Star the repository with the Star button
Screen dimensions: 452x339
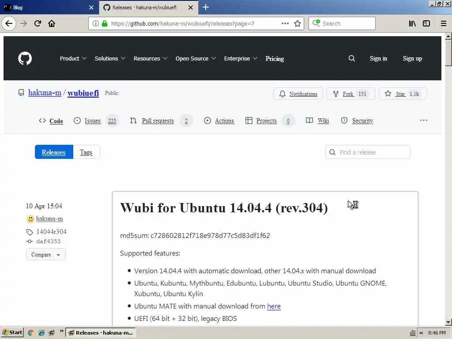click(403, 94)
